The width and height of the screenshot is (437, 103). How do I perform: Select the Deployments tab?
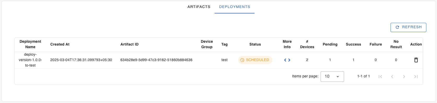click(x=234, y=7)
